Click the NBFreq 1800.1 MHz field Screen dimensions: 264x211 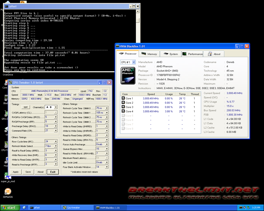click(101, 99)
